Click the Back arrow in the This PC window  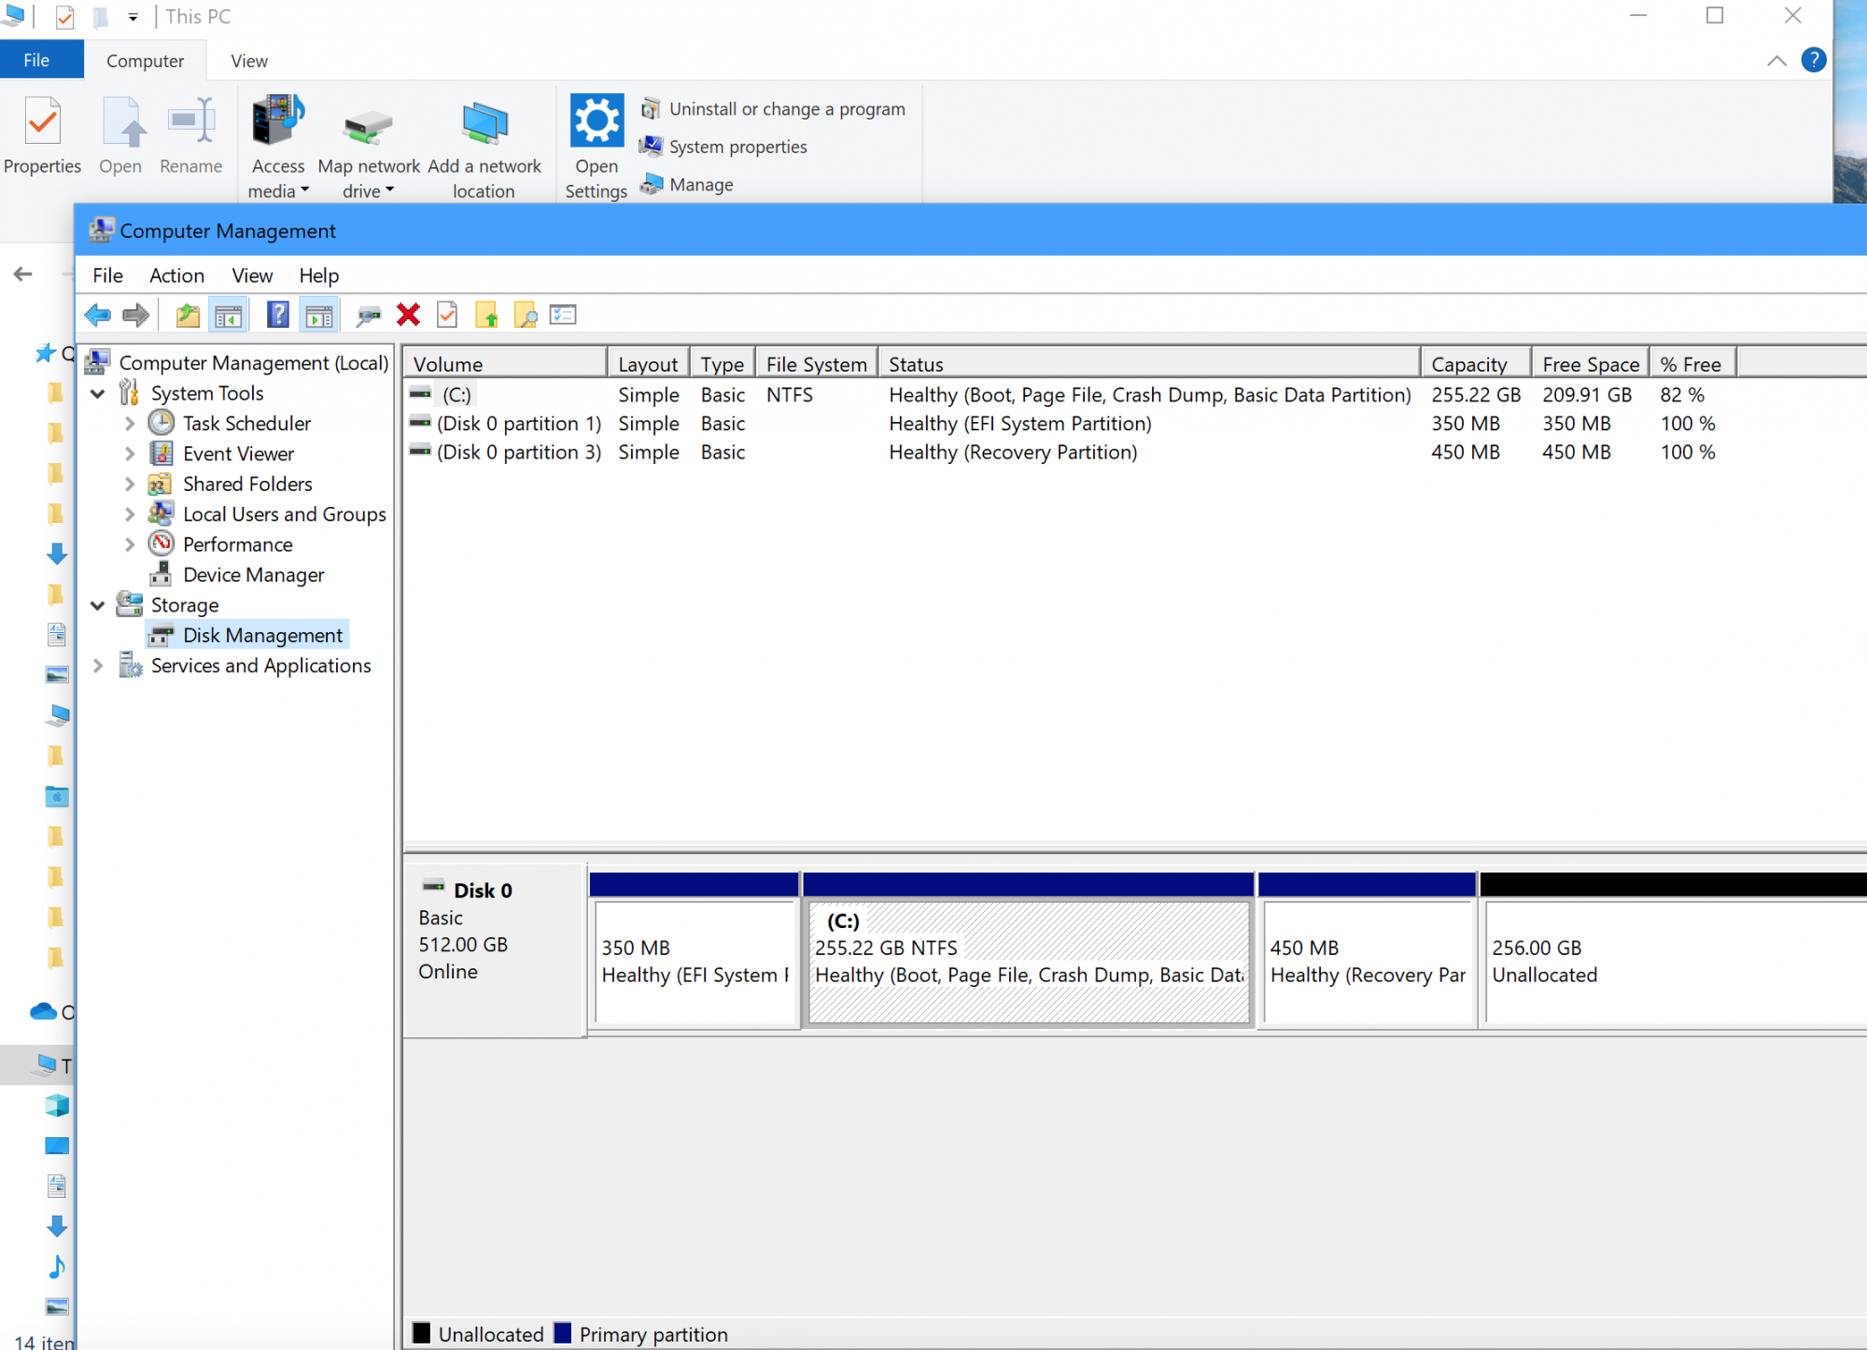coord(23,274)
